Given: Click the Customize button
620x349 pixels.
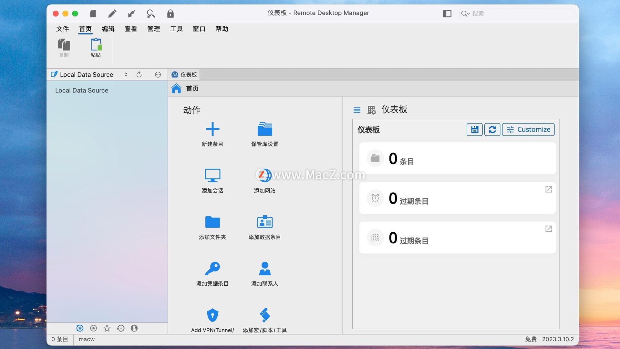Looking at the screenshot, I should point(528,130).
